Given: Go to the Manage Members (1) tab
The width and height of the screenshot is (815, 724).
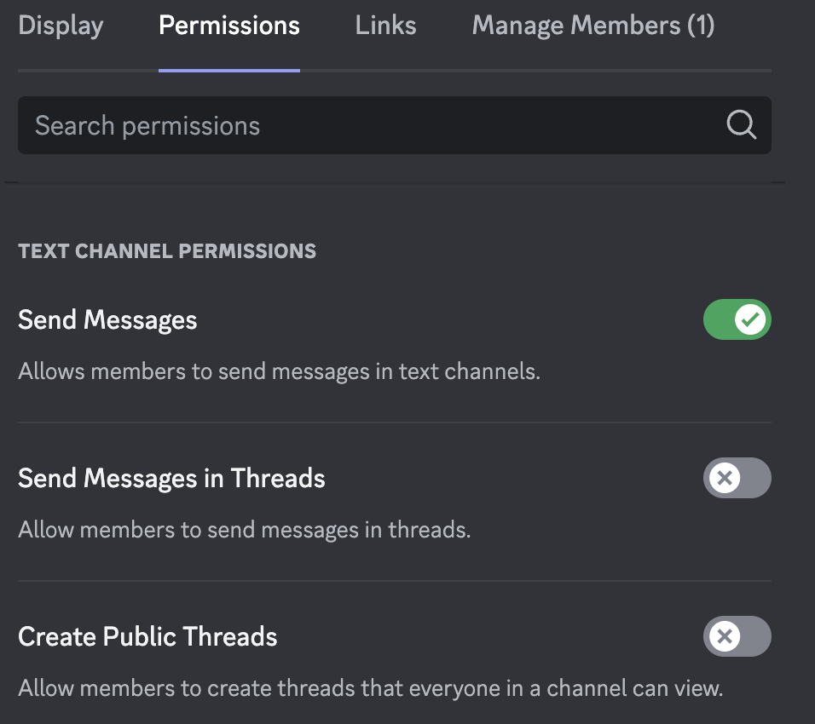Looking at the screenshot, I should [593, 26].
